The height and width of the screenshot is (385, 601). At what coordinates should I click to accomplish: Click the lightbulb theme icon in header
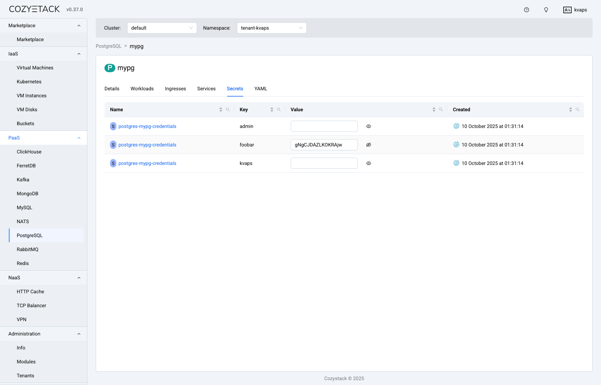pos(546,10)
